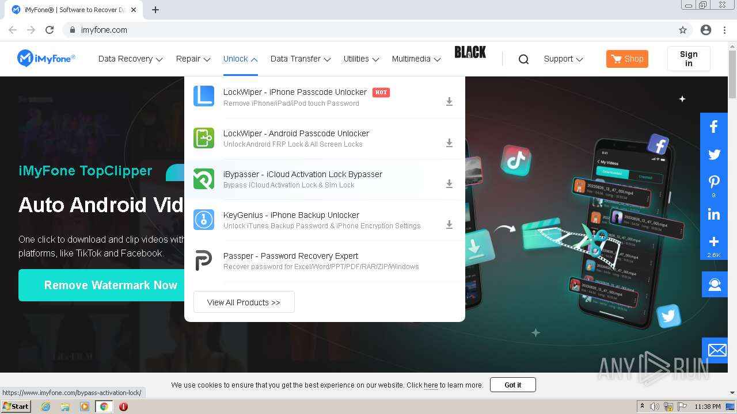Go back to previous page
This screenshot has height=414, width=737.
13,30
